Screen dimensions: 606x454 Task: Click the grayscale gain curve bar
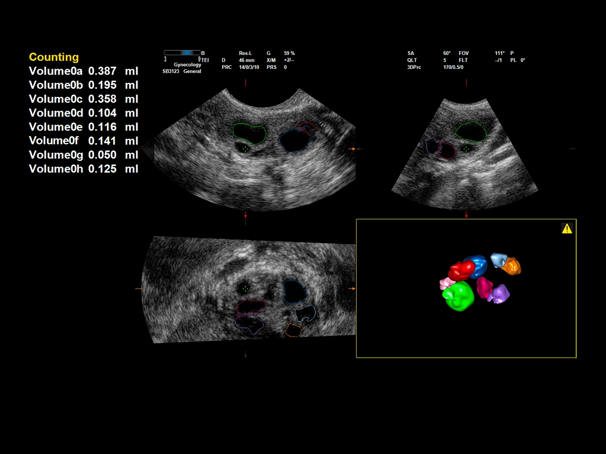coord(183,52)
